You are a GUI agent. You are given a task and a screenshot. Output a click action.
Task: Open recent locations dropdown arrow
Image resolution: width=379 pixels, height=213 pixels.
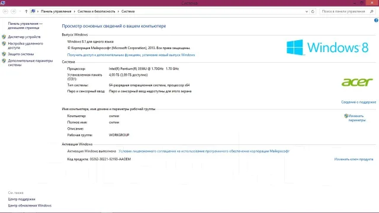[x=20, y=11]
